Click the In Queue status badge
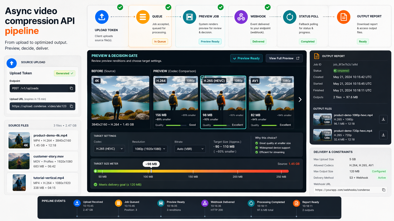The width and height of the screenshot is (394, 221). click(160, 41)
